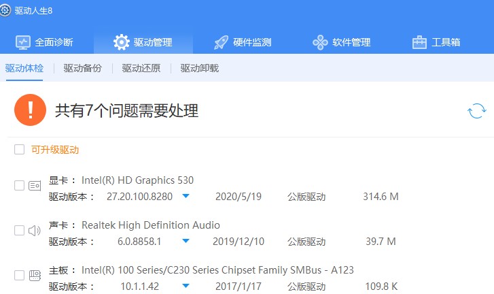
Task: Click the Realtek High Definition Audio name
Action: (x=151, y=225)
